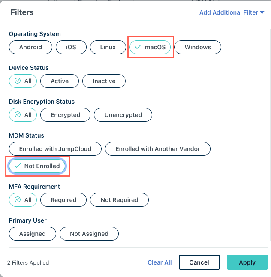This screenshot has height=277, width=271.
Task: Select the Unencrypted disk filter
Action: point(123,115)
